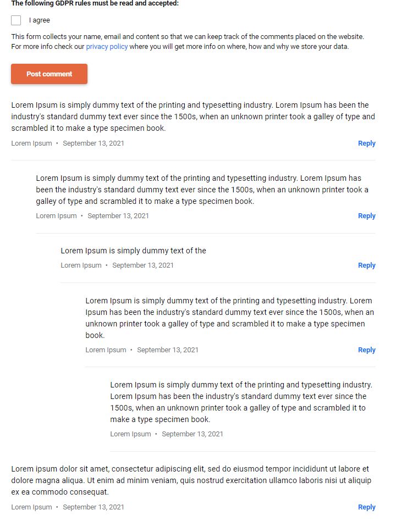Click date under the dolor sit amet comment

coord(93,507)
